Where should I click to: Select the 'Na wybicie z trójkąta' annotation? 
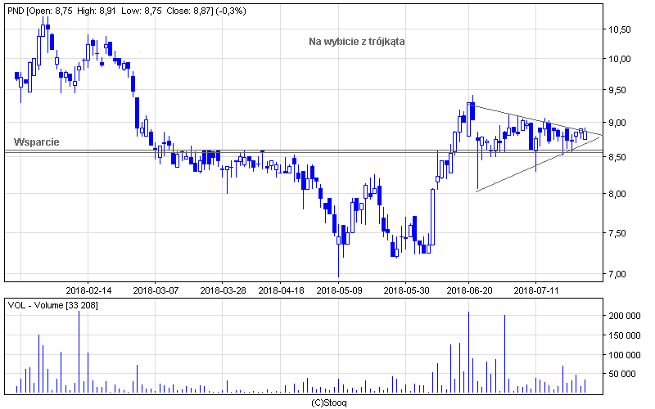point(357,42)
